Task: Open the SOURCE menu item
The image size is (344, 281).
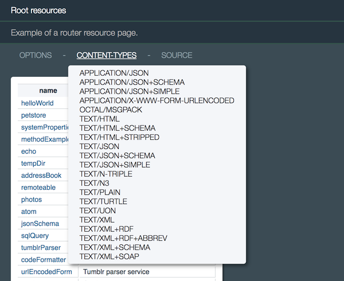Action: [177, 56]
